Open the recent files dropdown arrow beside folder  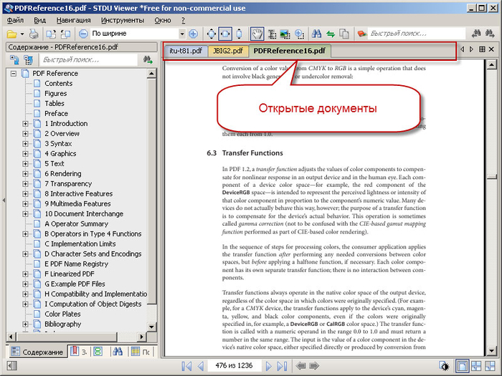click(22, 34)
